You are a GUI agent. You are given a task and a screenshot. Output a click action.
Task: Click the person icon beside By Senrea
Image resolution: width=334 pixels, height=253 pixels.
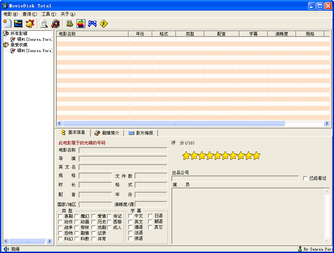click(300, 249)
